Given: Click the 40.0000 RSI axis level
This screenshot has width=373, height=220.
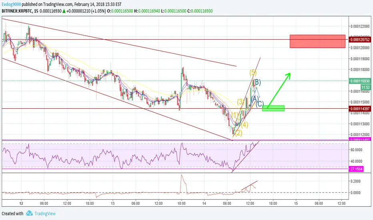Looking at the screenshot, I should 356,161.
